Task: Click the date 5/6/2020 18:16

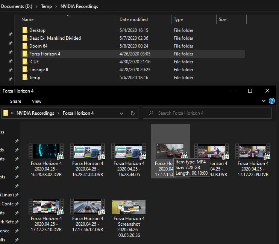Action: 134,78
